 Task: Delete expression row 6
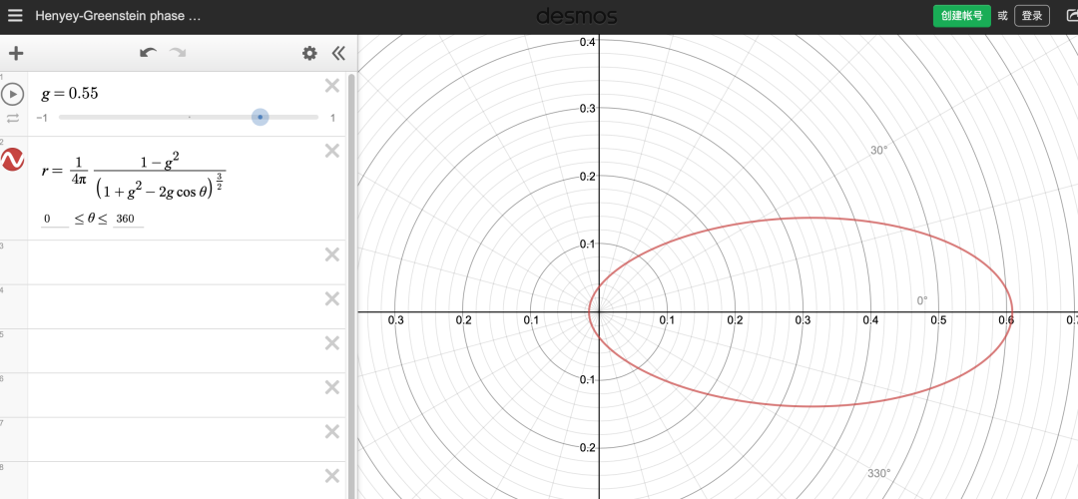[x=332, y=387]
